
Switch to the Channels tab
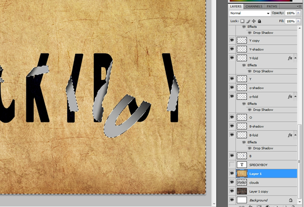(x=254, y=6)
